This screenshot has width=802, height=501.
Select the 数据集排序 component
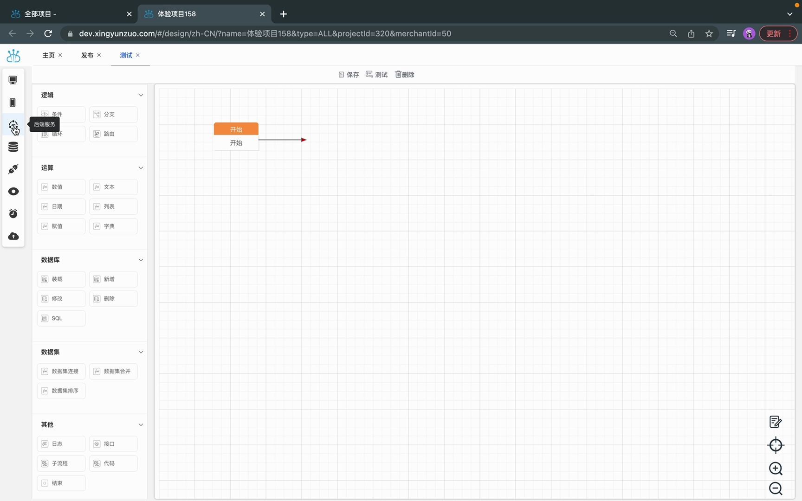coord(61,391)
